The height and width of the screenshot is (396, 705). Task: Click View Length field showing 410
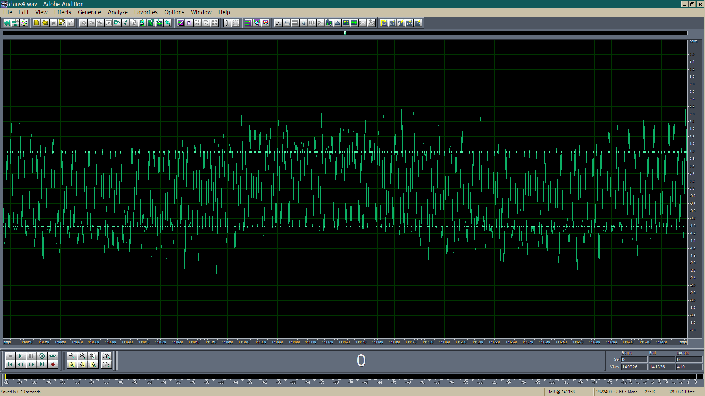689,367
